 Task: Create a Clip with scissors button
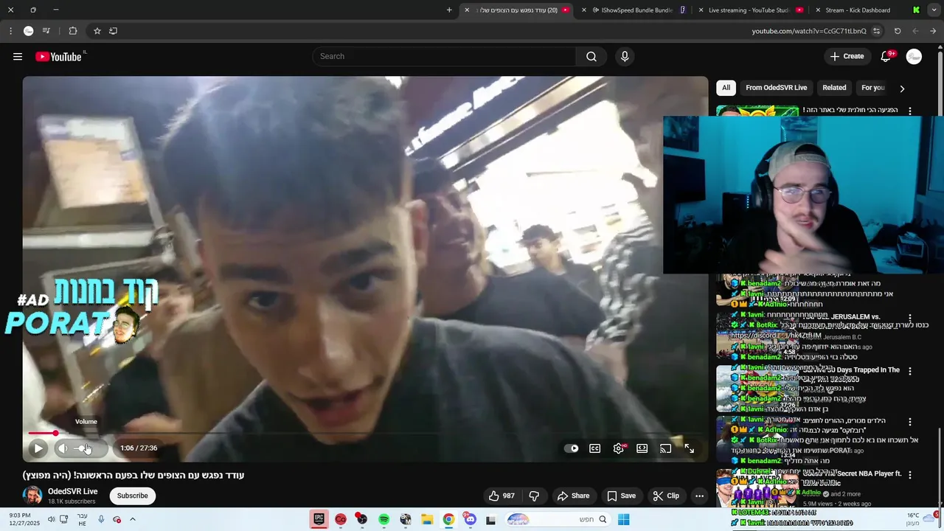[x=666, y=496]
